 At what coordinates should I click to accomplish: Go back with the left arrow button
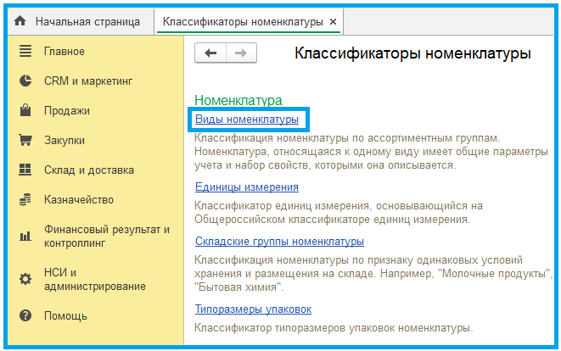tap(211, 53)
